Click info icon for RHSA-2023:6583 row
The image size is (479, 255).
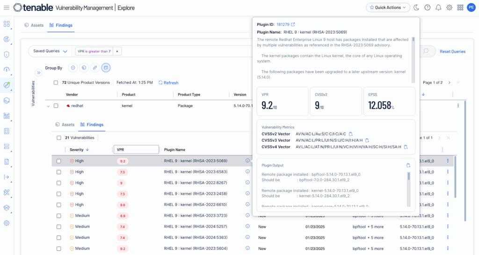(x=247, y=172)
